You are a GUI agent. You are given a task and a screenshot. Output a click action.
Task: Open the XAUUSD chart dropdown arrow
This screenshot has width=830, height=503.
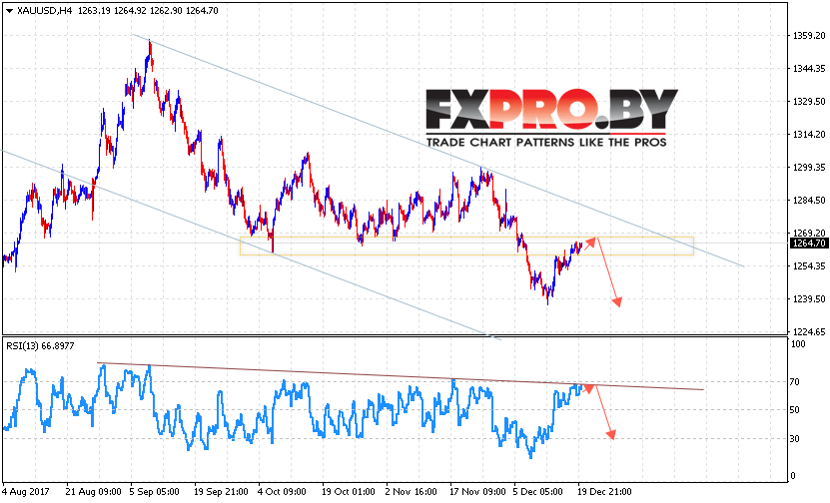(x=8, y=11)
